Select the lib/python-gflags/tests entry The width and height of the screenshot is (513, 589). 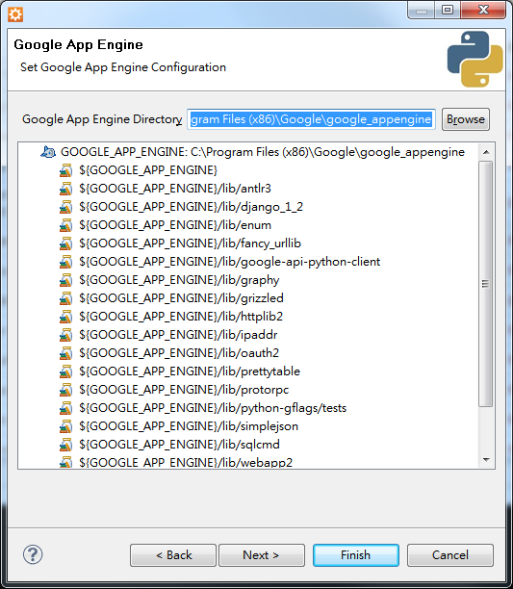pyautogui.click(x=213, y=408)
